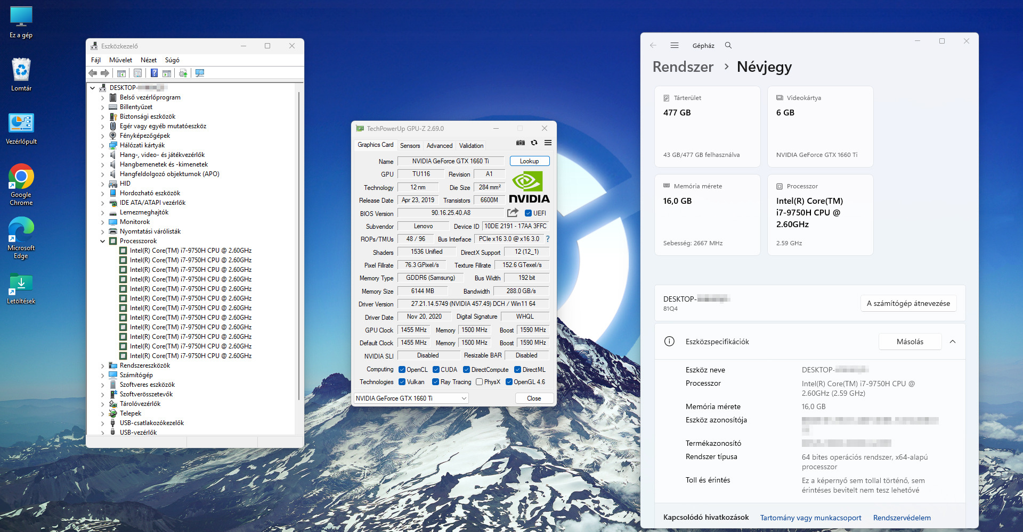This screenshot has width=1023, height=532.
Task: Open the GPU selection dropdown in GPU-Z
Action: pyautogui.click(x=411, y=398)
